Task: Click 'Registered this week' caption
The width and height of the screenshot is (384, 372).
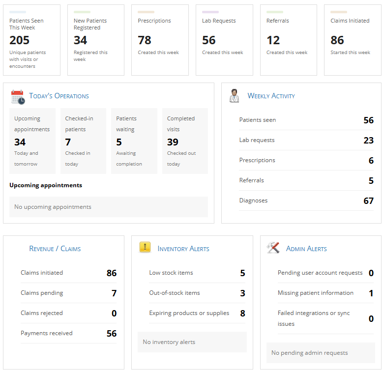Action: tap(90, 56)
